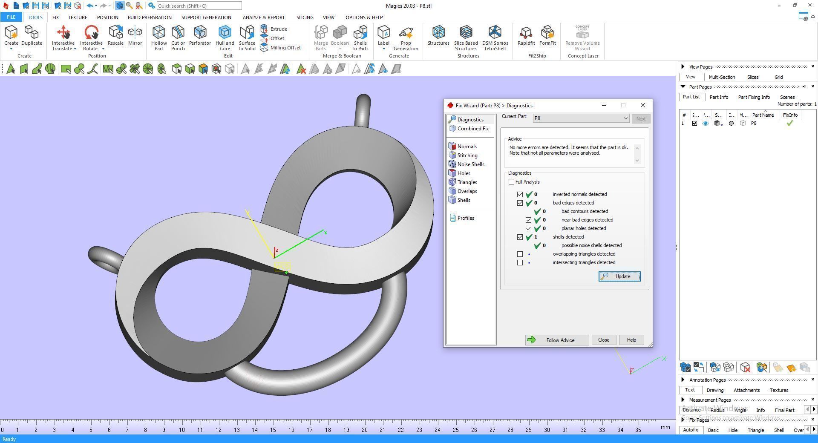Screen dimensions: 818x443
Task: Switch to ANALYZE & REPORT tab
Action: (x=264, y=17)
